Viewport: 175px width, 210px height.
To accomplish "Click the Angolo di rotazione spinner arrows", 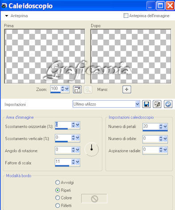I will pos(73,150).
